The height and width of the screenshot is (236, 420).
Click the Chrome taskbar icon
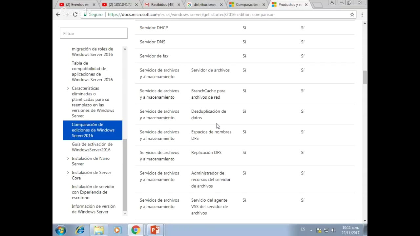(136, 230)
